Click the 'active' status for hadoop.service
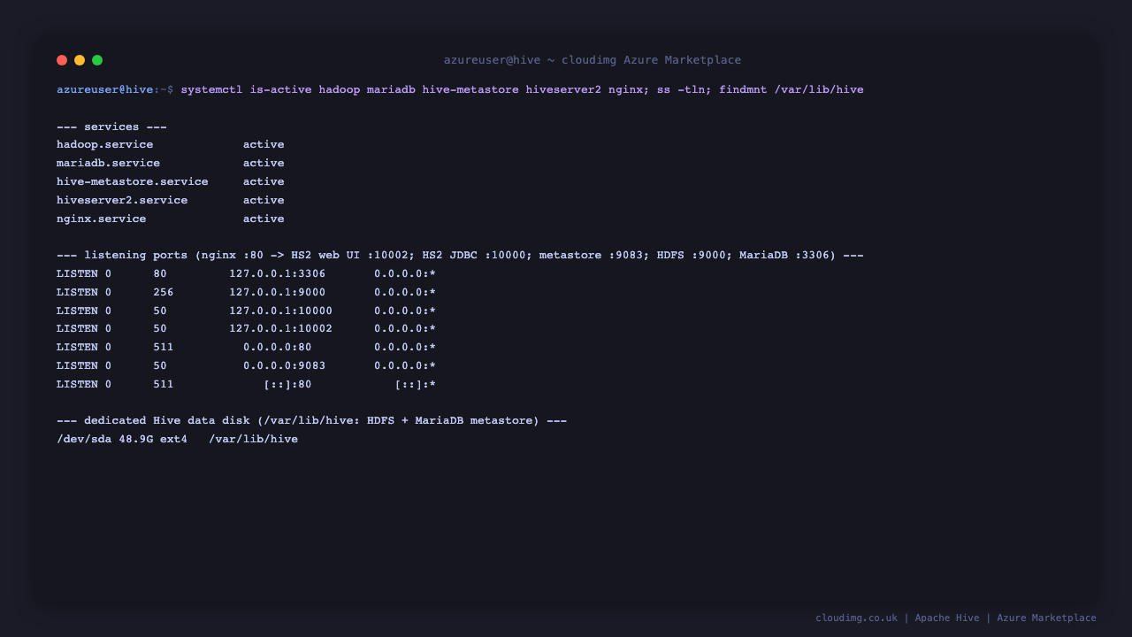Screen dimensions: 1132x637 (264, 144)
